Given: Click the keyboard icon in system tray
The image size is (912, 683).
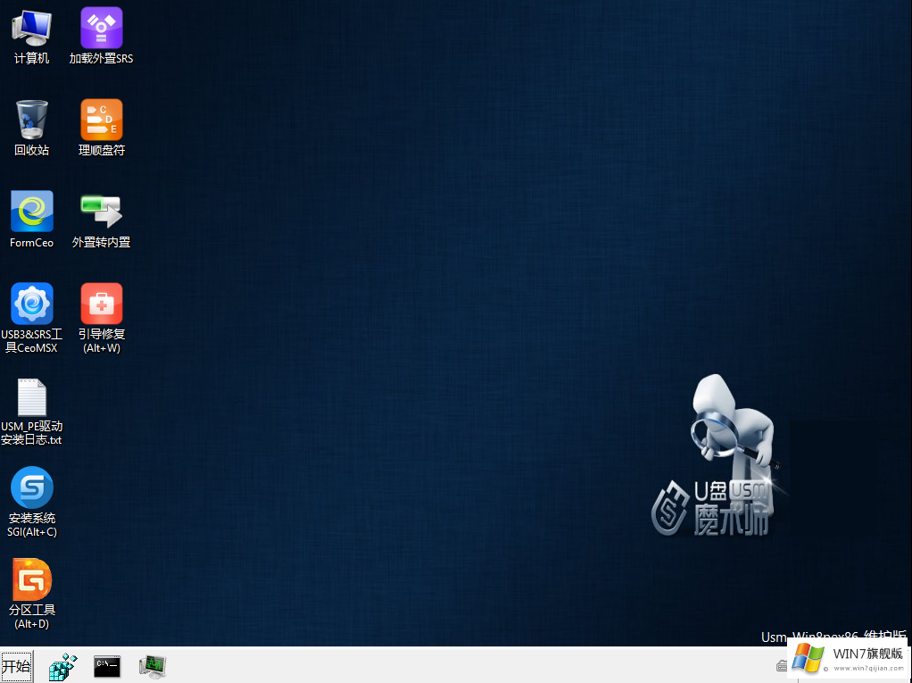Looking at the screenshot, I should point(781,666).
